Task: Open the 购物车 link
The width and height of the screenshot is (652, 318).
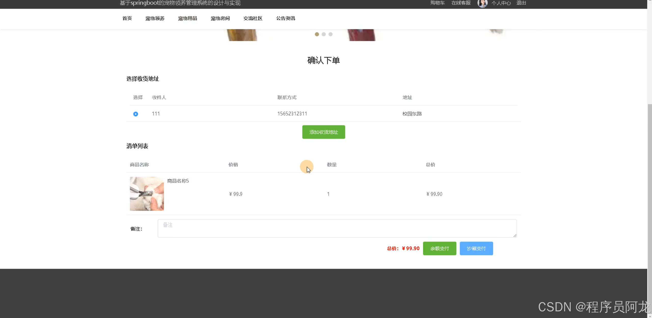Action: tap(437, 3)
